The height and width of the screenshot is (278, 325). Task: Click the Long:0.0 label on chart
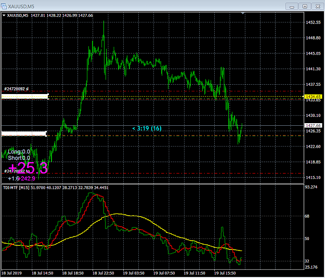click(x=19, y=152)
